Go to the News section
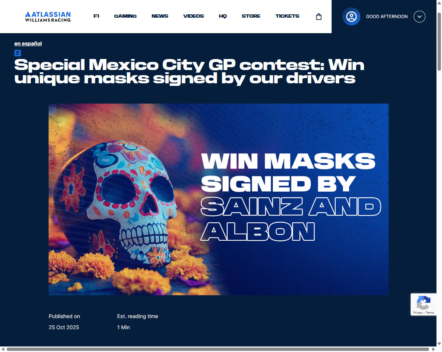 [160, 16]
